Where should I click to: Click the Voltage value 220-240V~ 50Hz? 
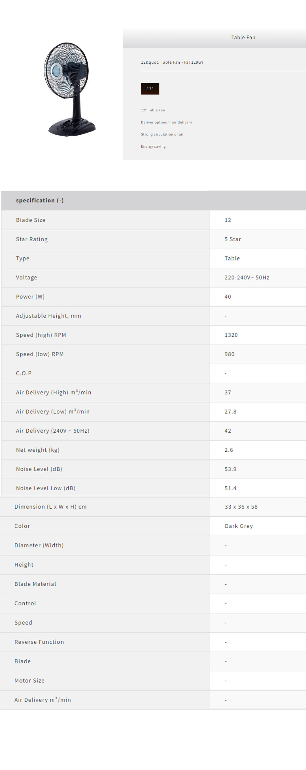(247, 277)
